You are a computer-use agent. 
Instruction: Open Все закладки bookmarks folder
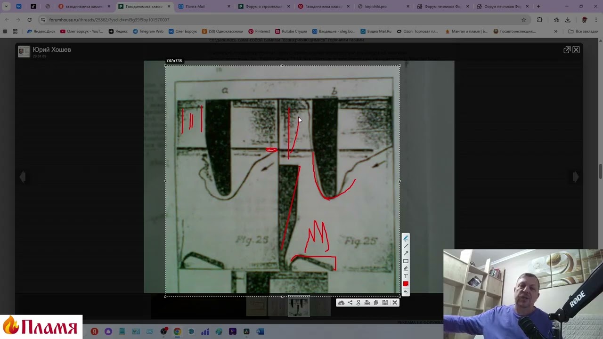tap(583, 32)
